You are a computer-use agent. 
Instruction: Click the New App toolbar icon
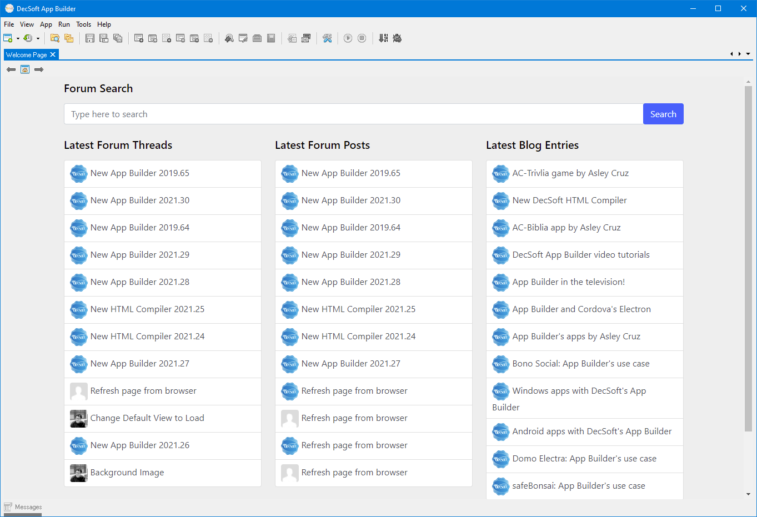[8, 38]
